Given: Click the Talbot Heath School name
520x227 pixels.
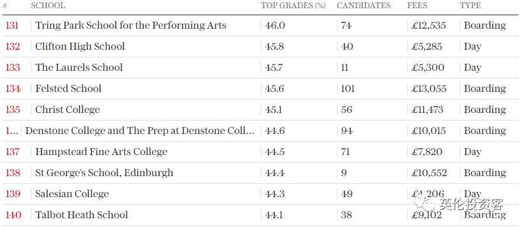Looking at the screenshot, I should [81, 215].
